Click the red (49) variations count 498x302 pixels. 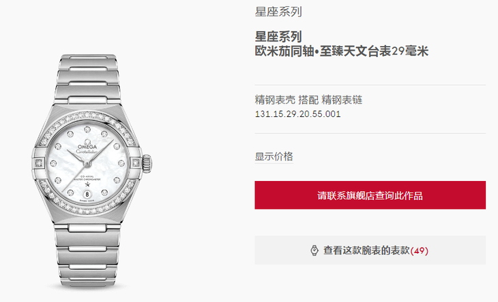pyautogui.click(x=420, y=251)
